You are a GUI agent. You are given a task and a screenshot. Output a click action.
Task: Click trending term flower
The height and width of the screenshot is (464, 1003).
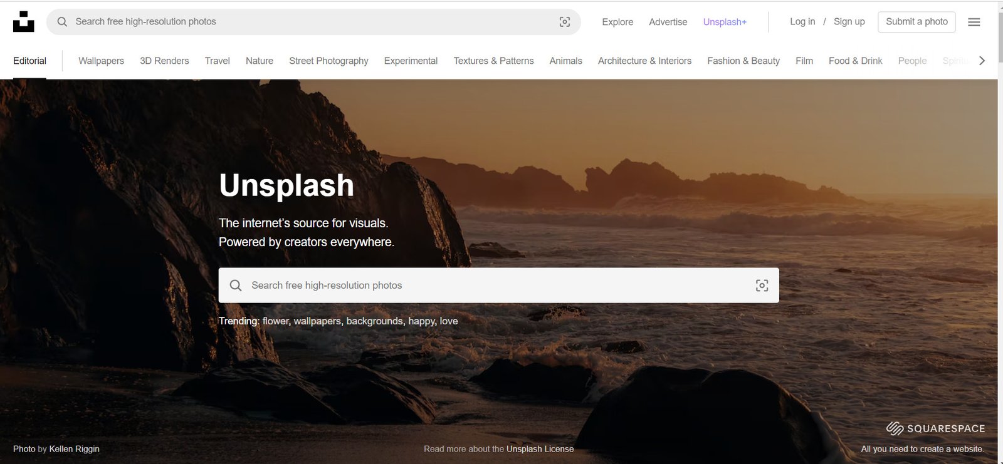click(276, 321)
